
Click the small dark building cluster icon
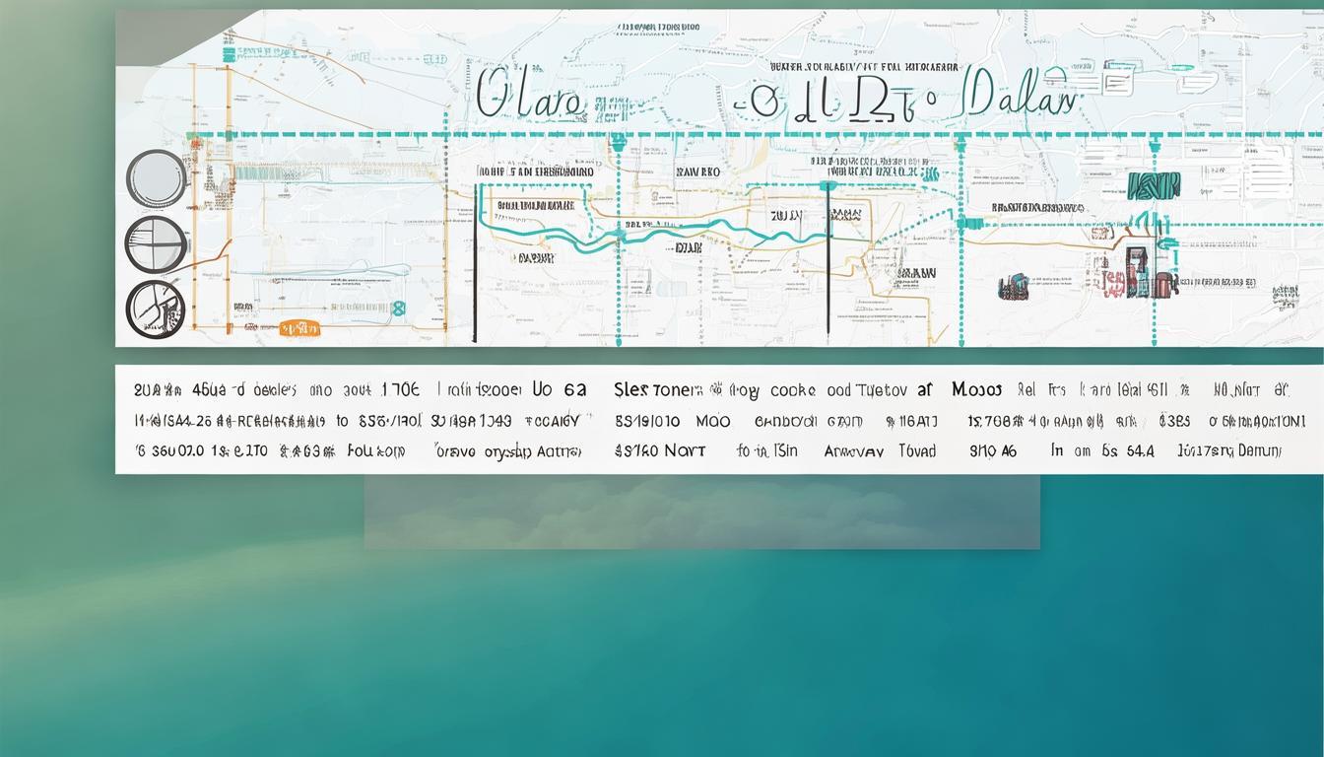(1014, 288)
